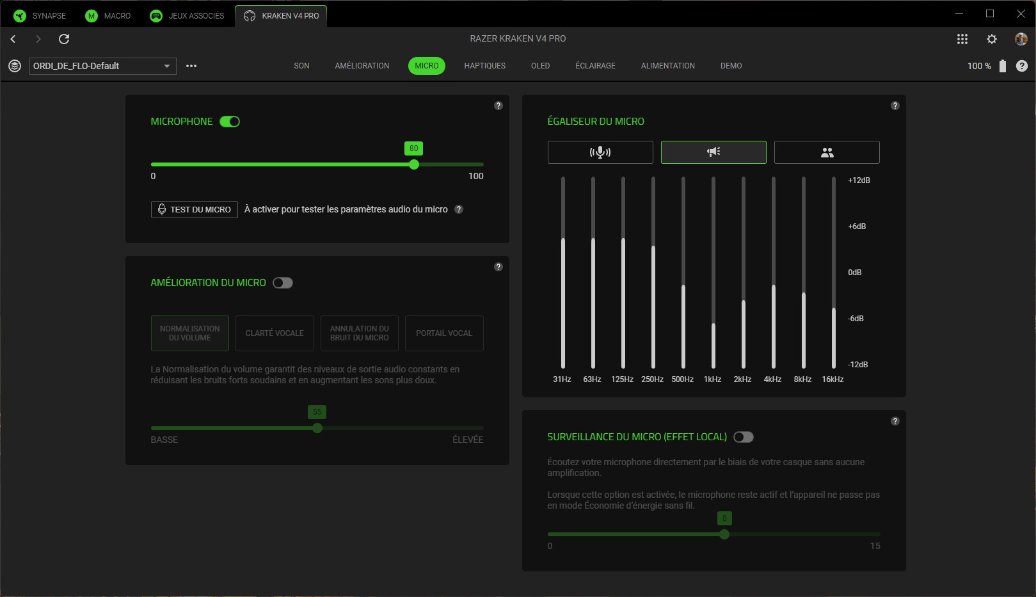1036x597 pixels.
Task: Refresh the Synapse page
Action: tap(64, 39)
